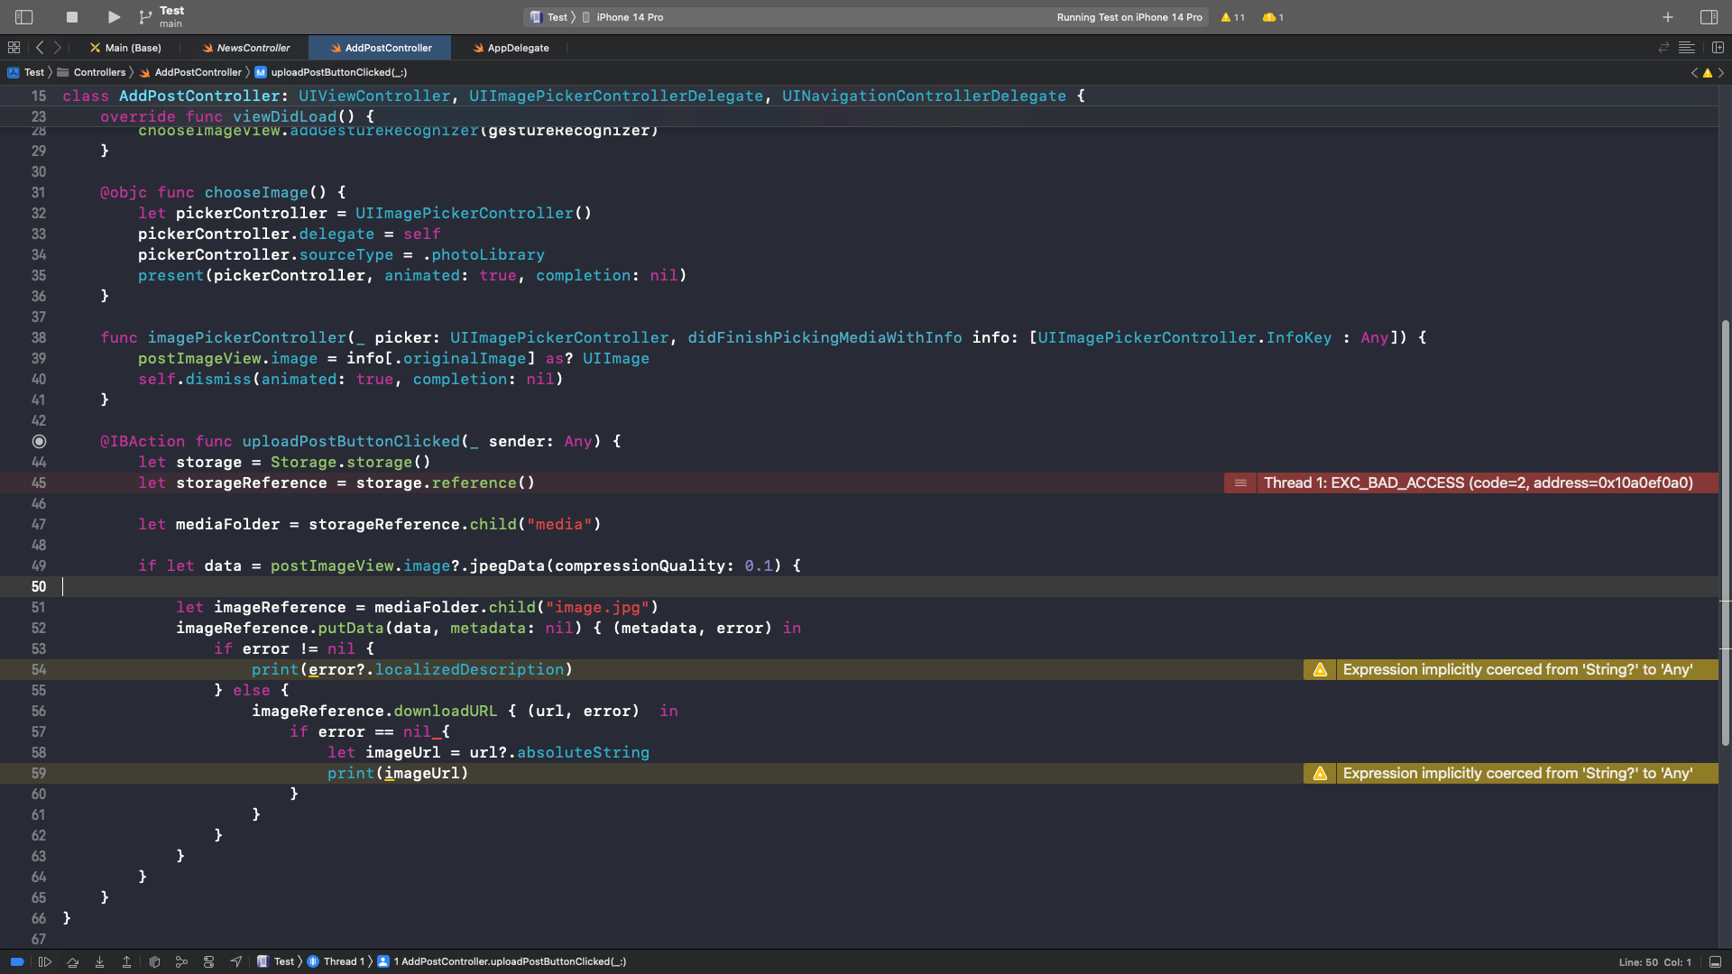Image resolution: width=1732 pixels, height=974 pixels.
Task: Toggle the navigator sidebar closed
Action: click(x=23, y=16)
